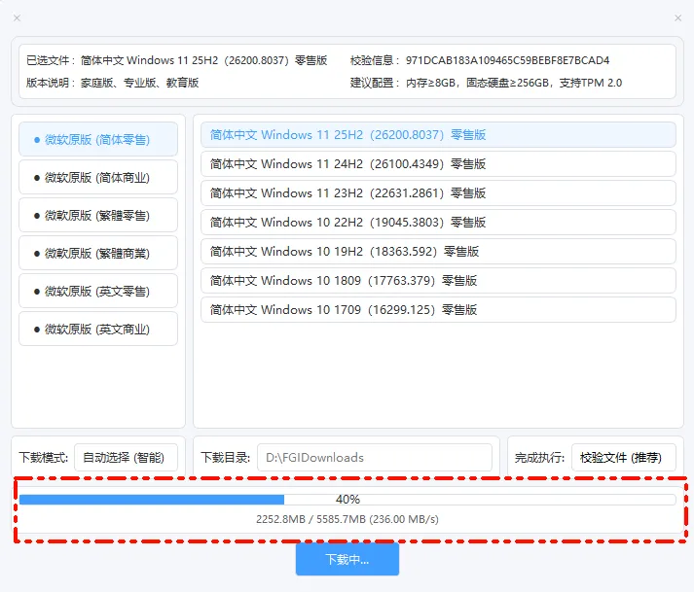This screenshot has height=592, width=694.
Task: Select 微軟原版 (繁體商業) category
Action: coord(97,254)
